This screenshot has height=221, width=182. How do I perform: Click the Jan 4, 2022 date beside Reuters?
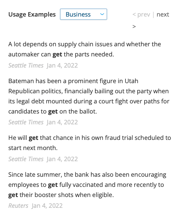[x=47, y=206]
